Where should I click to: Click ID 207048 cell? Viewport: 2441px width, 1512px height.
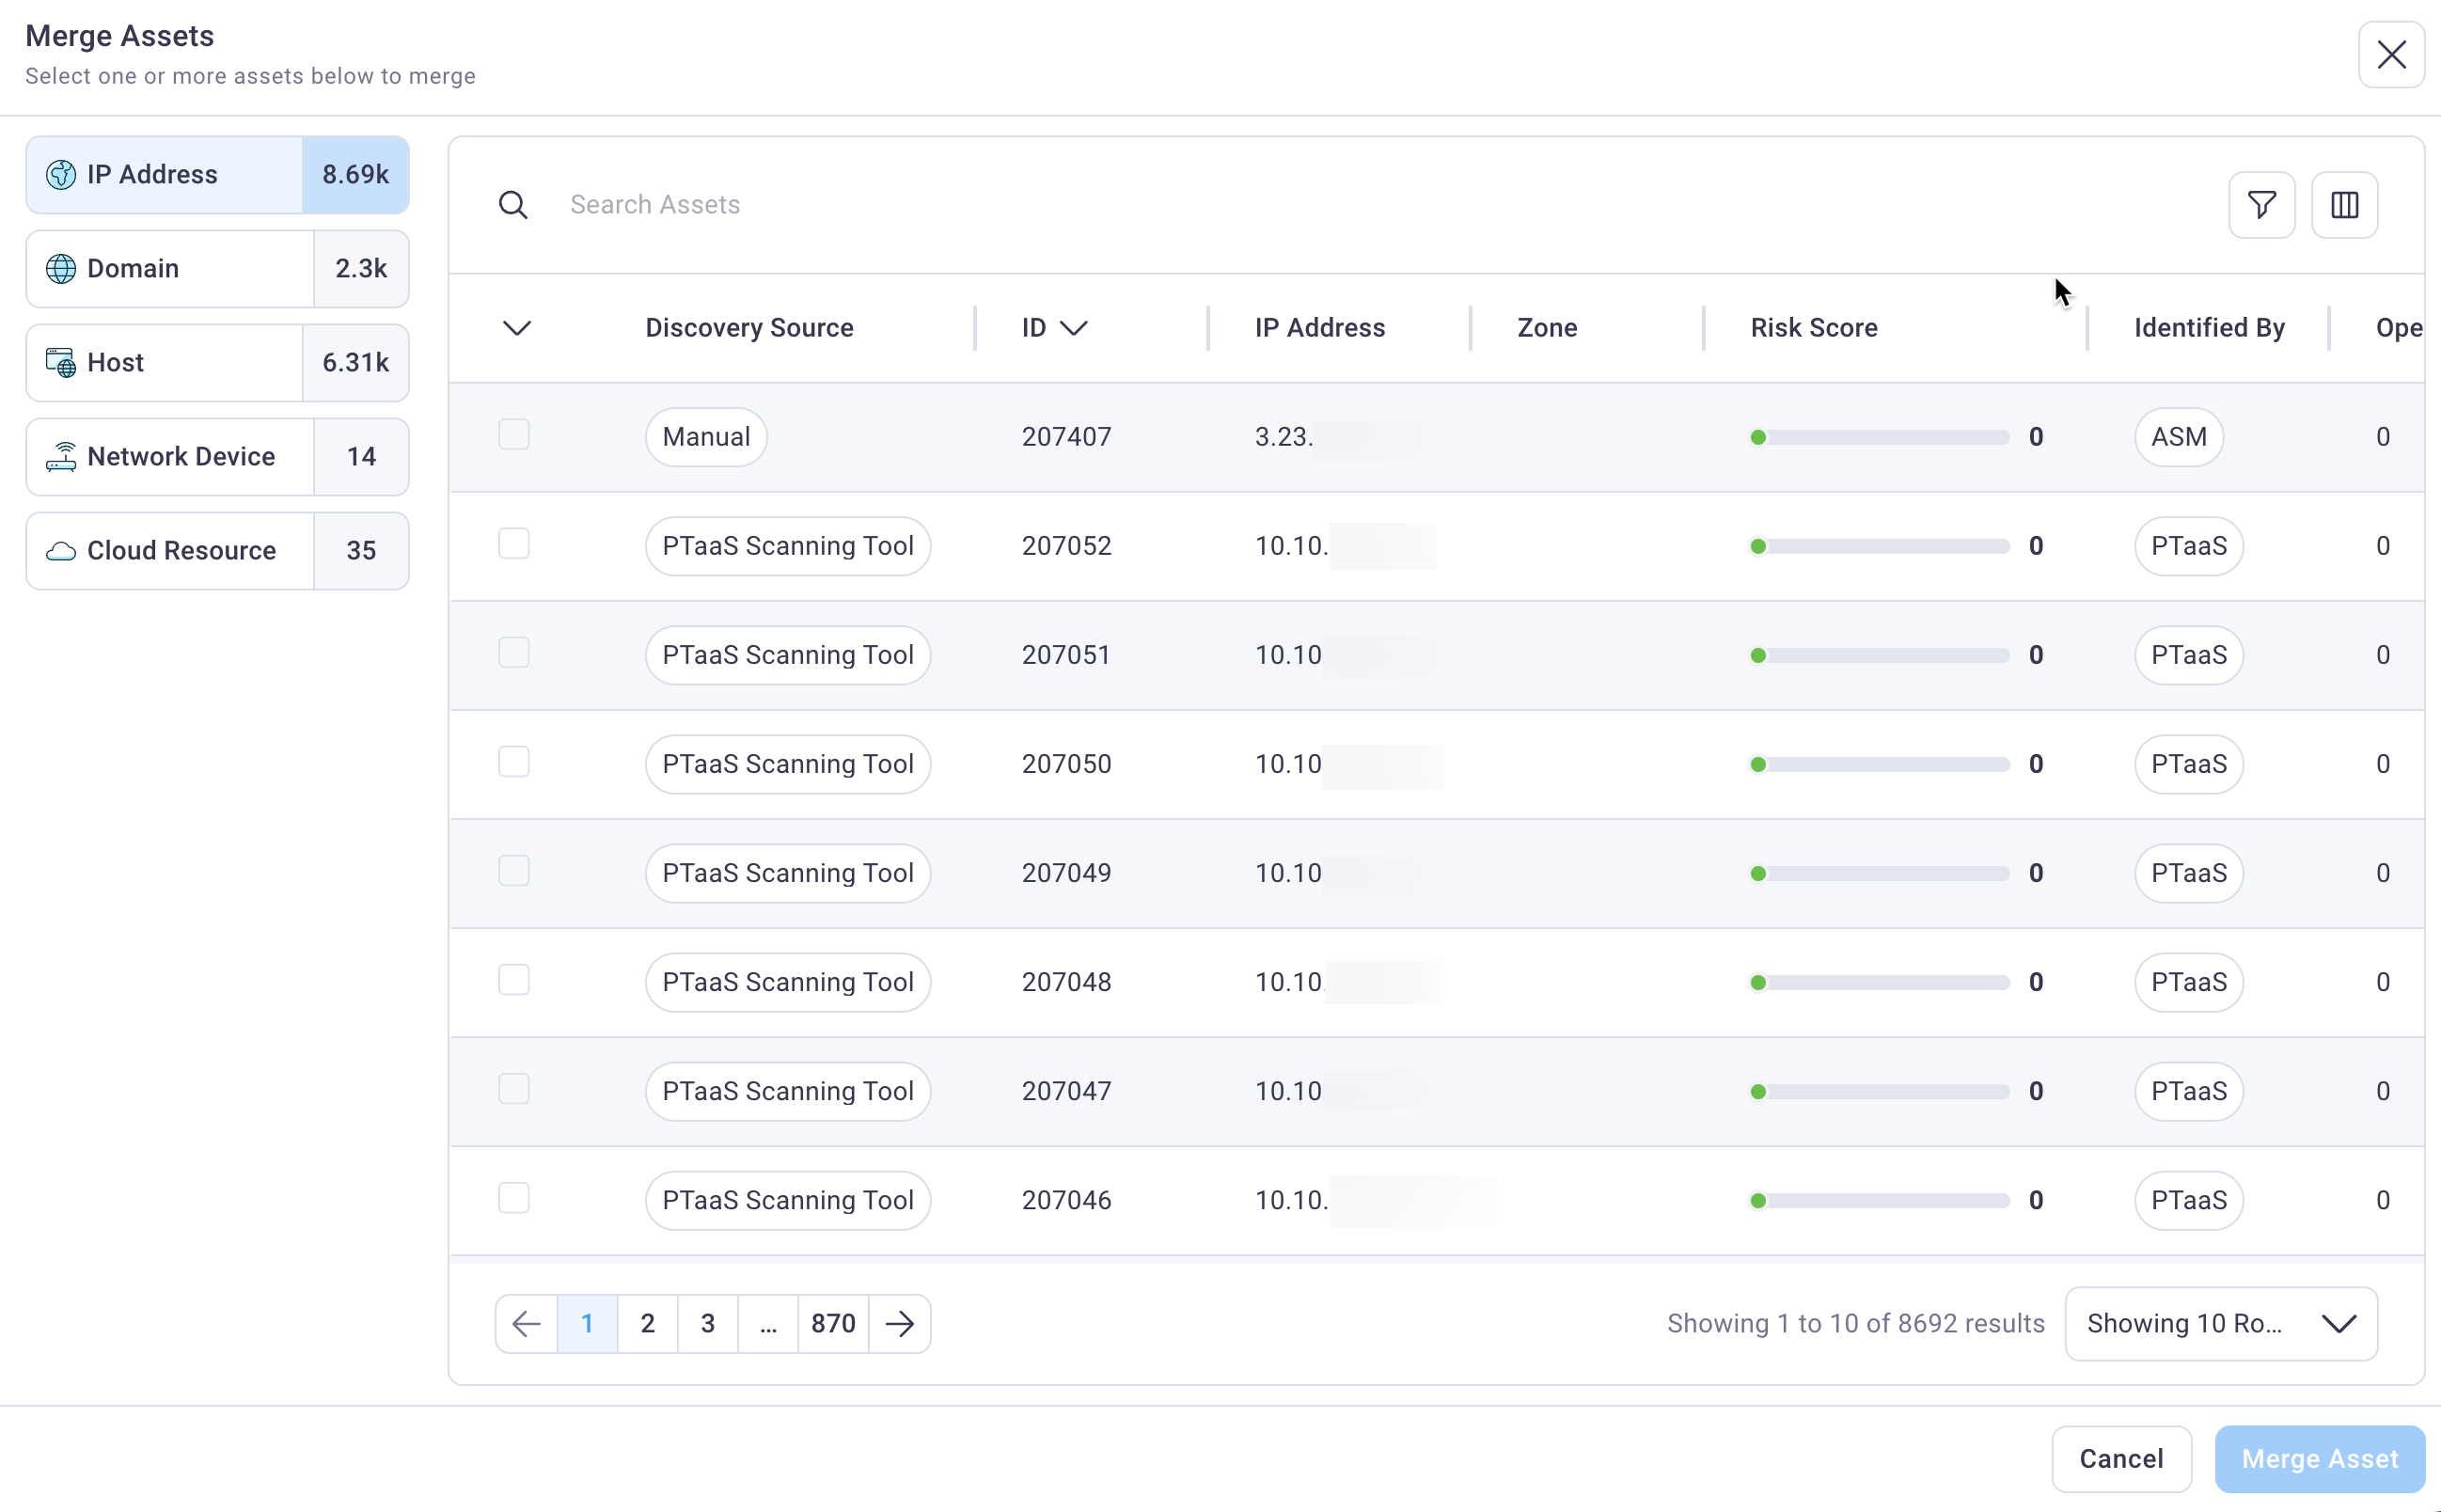coord(1066,982)
